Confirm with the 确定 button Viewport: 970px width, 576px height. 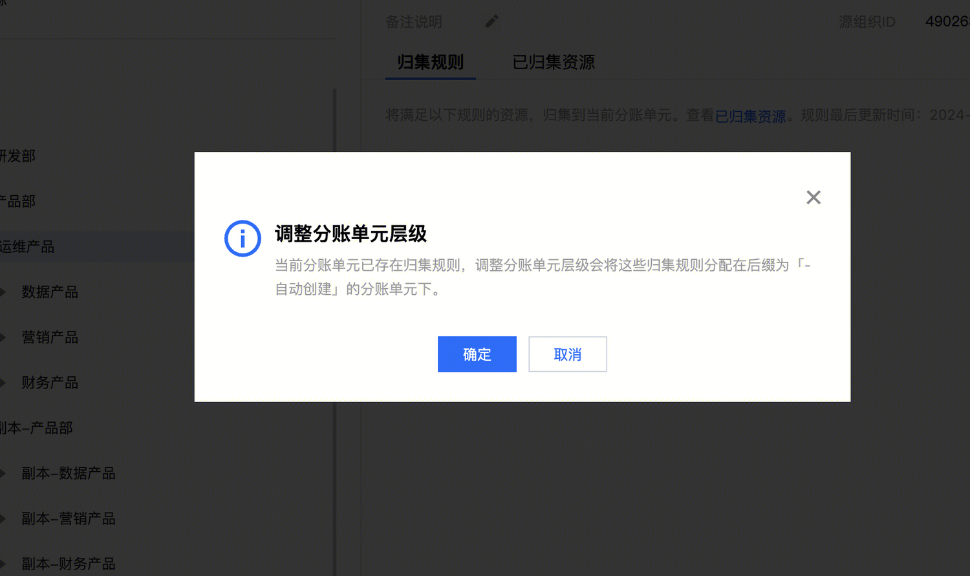(477, 354)
